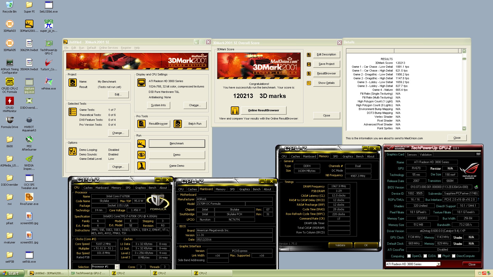The height and width of the screenshot is (277, 493).
Task: Toggle the OpenCL checkbox in GPU-Z
Action: point(409,256)
